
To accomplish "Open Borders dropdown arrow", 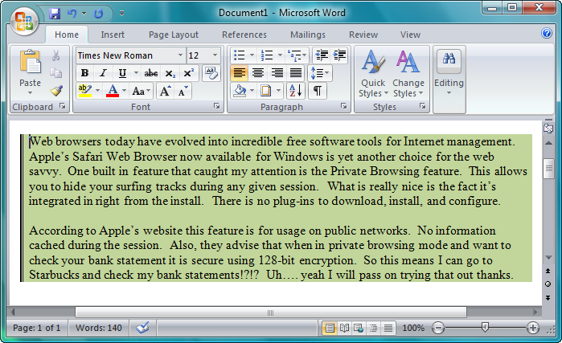I will [278, 91].
